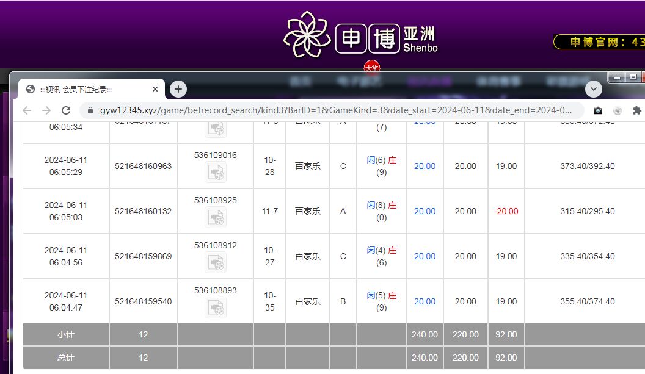Open a new browser tab

click(x=178, y=89)
